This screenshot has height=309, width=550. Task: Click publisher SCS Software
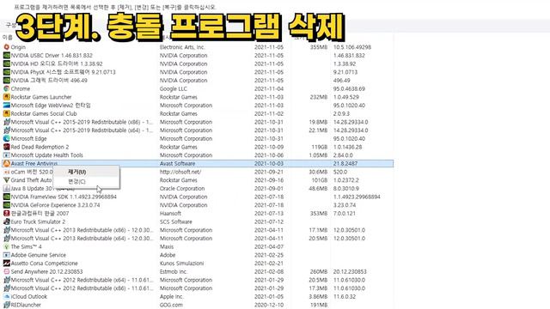coord(175,221)
